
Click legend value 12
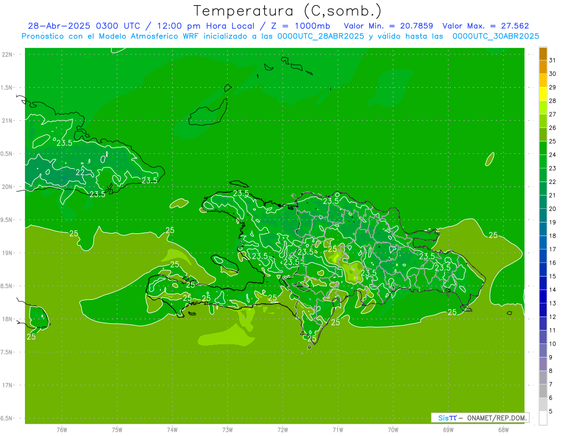click(x=552, y=317)
